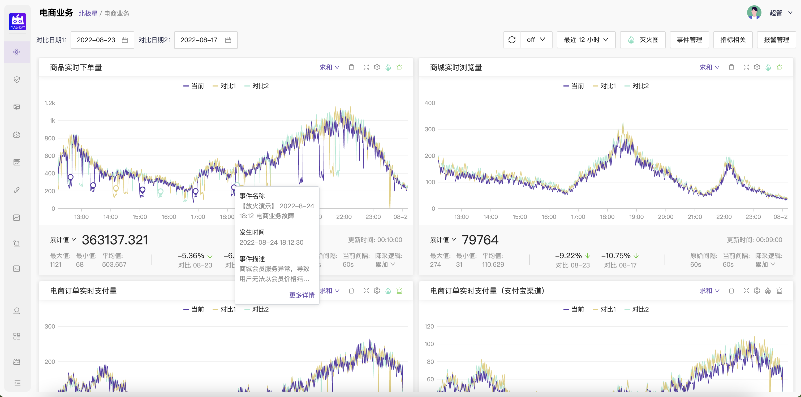Click the fire drop icon on 商品实时下单量
The image size is (801, 397).
tap(388, 67)
